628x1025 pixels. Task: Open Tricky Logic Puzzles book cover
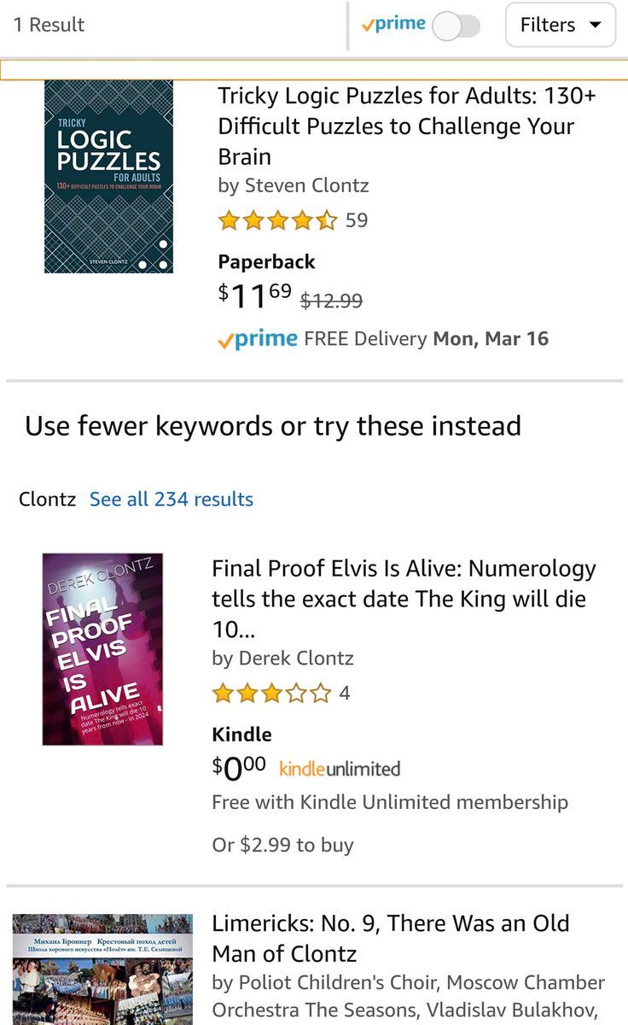(108, 177)
